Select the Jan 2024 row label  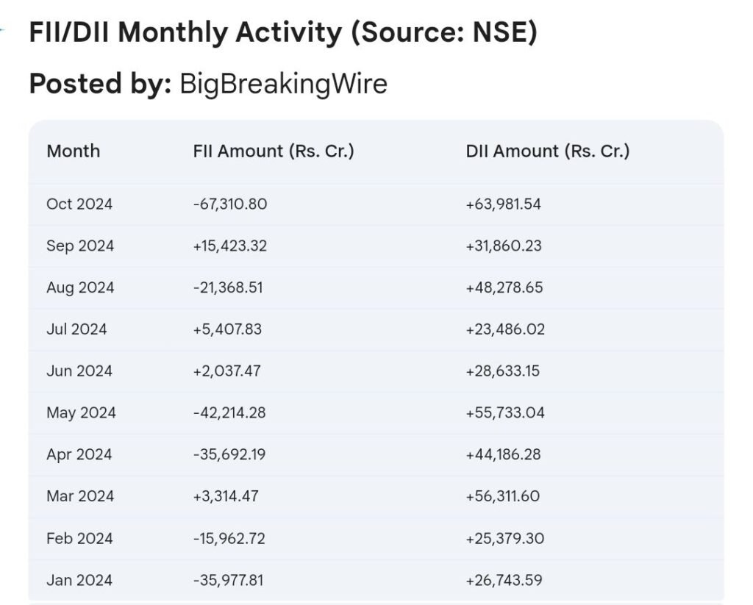coord(79,581)
